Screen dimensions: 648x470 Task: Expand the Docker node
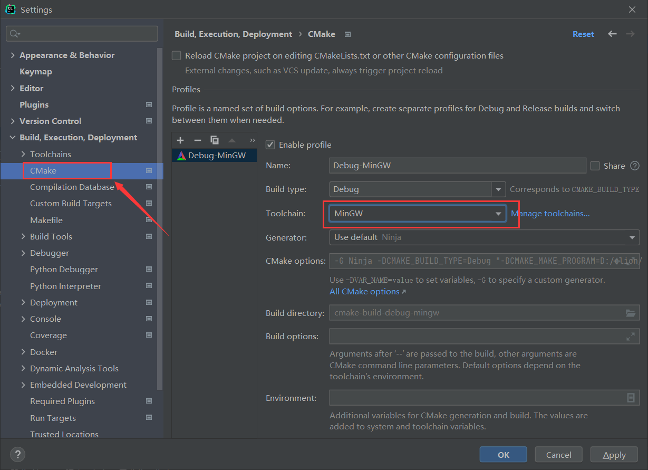pyautogui.click(x=23, y=352)
